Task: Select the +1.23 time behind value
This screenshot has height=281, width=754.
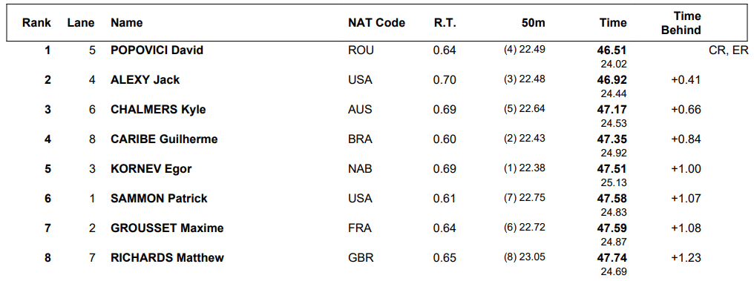Action: point(686,258)
